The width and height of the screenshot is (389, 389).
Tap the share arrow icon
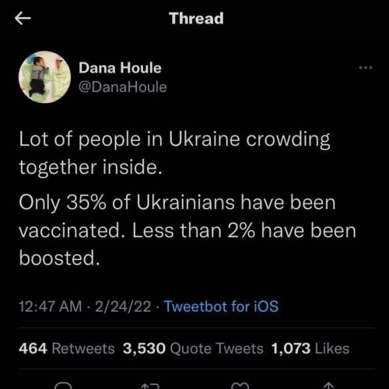click(328, 386)
